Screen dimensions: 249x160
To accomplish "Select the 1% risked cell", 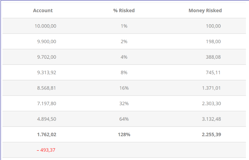I will (124, 26).
